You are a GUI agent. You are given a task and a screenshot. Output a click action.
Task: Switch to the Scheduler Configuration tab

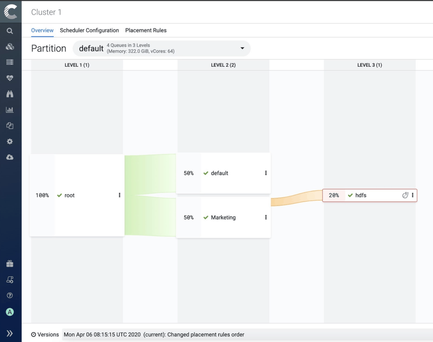(x=89, y=30)
